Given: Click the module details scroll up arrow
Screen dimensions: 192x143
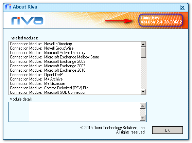Looking at the screenshot, I should (x=142, y=106).
